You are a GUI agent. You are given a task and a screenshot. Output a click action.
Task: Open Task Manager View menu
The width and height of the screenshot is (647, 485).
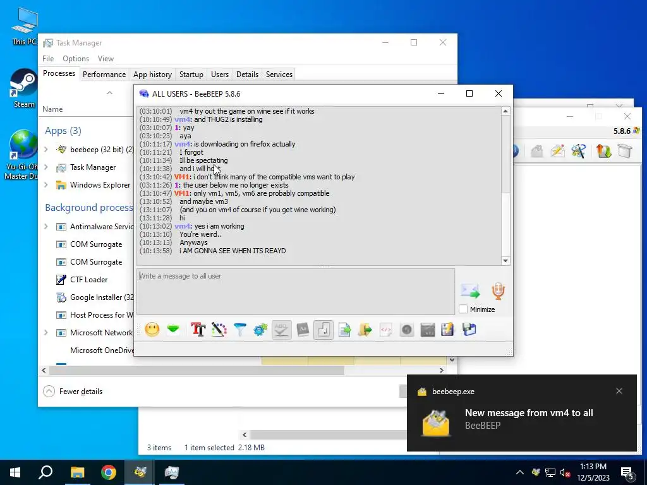click(x=106, y=59)
